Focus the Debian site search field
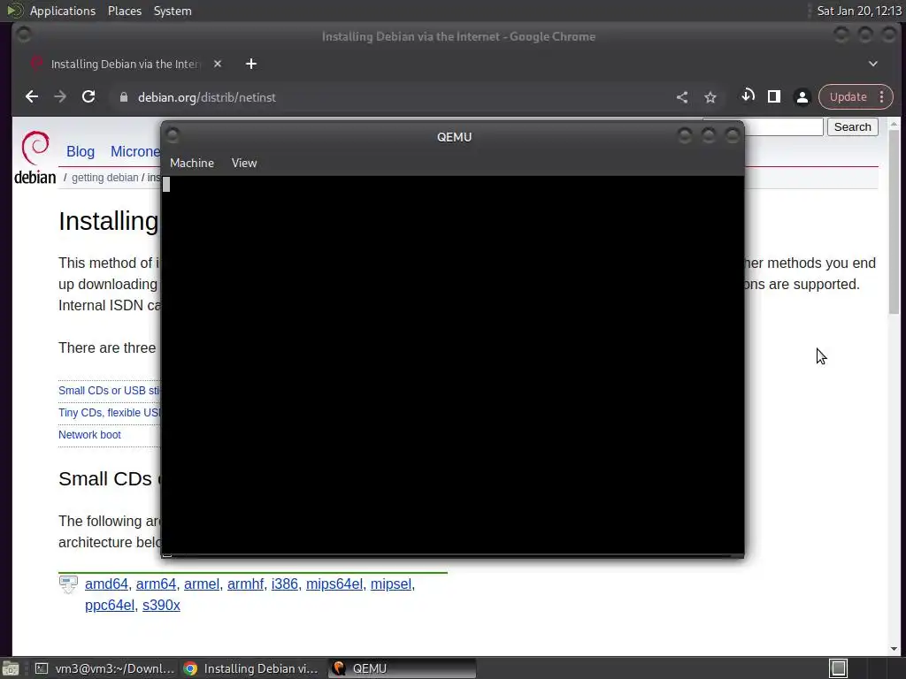 (784, 127)
